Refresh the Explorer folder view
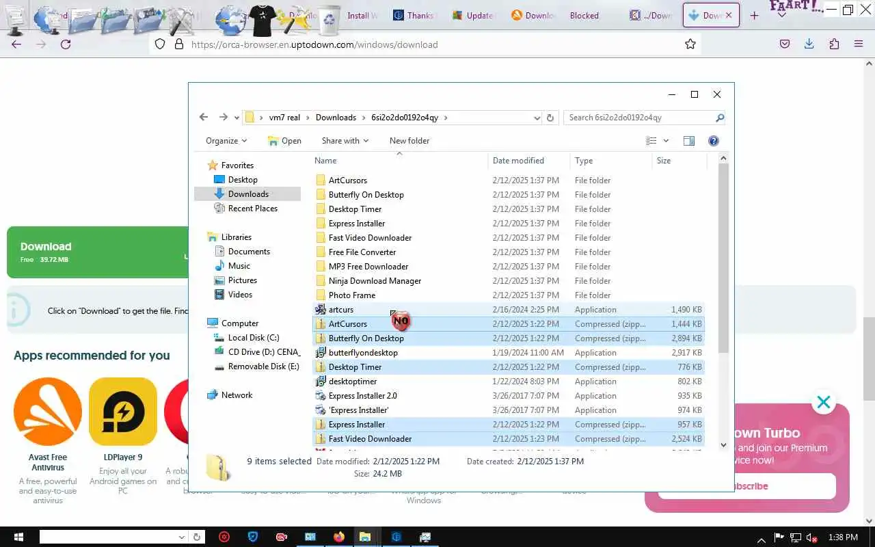The width and height of the screenshot is (875, 547). point(550,118)
